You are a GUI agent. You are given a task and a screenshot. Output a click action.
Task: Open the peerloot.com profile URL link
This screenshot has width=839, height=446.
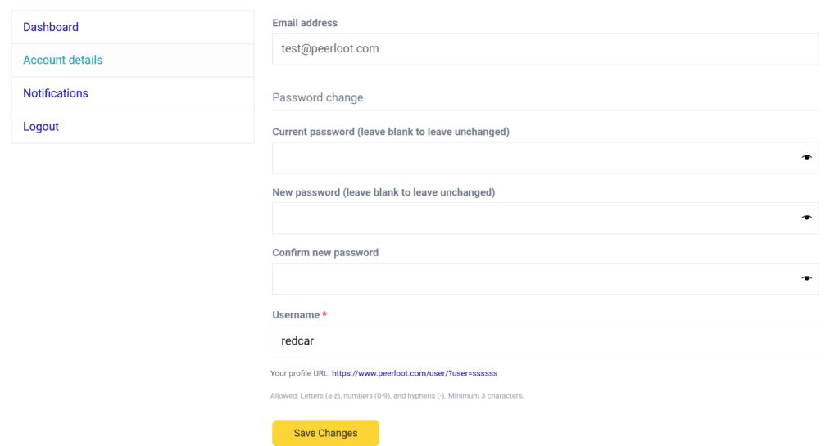coord(414,373)
